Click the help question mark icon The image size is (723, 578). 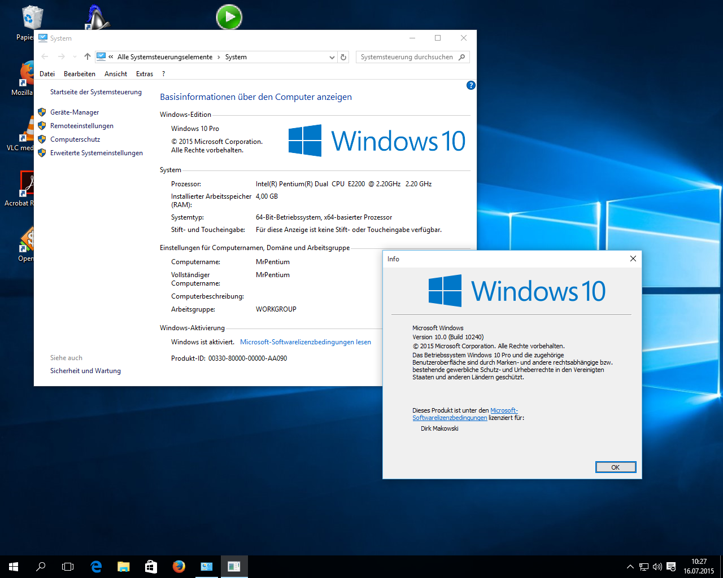pos(471,85)
